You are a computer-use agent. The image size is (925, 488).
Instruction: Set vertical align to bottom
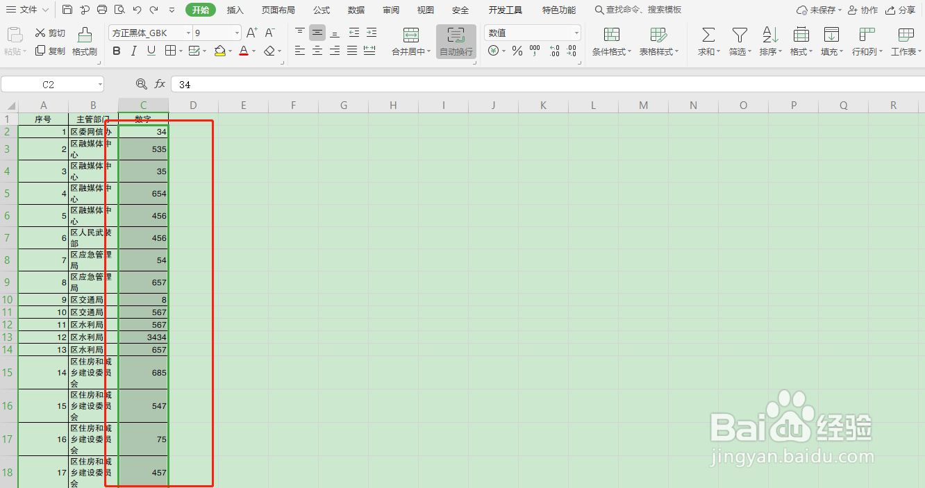pyautogui.click(x=335, y=33)
